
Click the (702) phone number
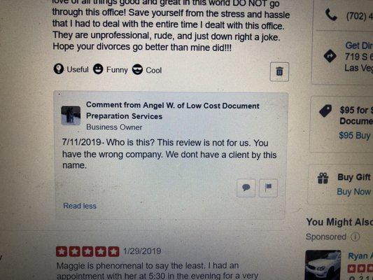360,16
